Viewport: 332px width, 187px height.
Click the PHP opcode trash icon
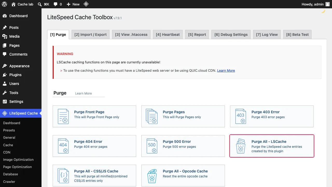click(152, 176)
